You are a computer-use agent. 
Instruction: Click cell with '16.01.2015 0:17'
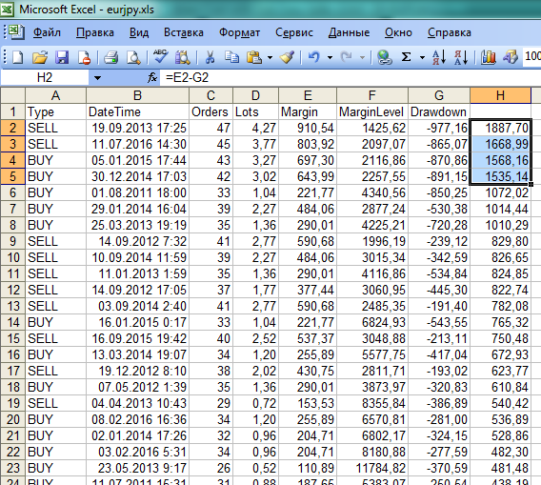point(137,322)
